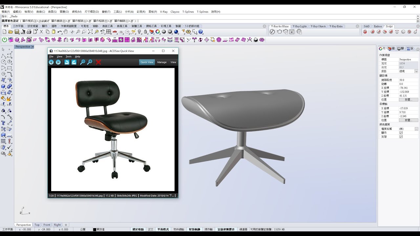Toggle the 灰階 checkbox in properties panel
This screenshot has width=420, height=236.
pos(401,137)
